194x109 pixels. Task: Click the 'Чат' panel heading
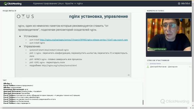click(5, 80)
